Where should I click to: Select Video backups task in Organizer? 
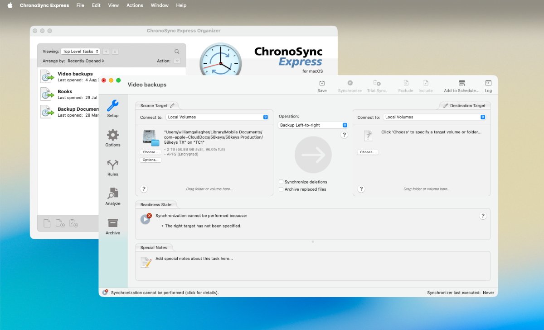[x=69, y=76]
